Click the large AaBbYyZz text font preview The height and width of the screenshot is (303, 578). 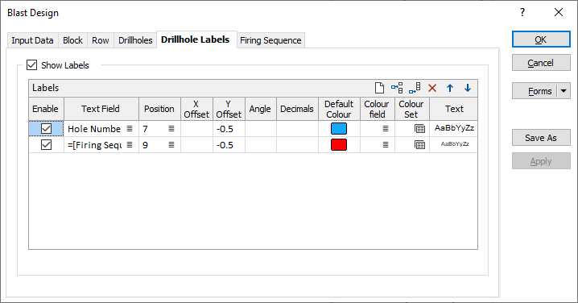(x=454, y=128)
